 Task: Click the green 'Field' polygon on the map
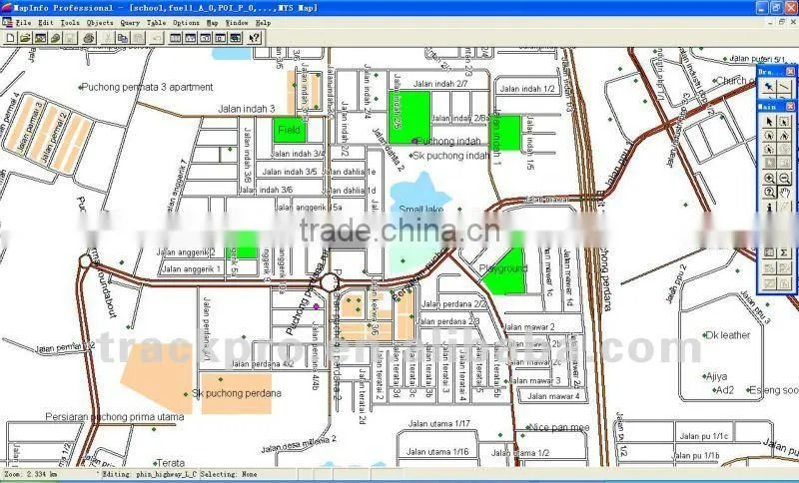(290, 130)
